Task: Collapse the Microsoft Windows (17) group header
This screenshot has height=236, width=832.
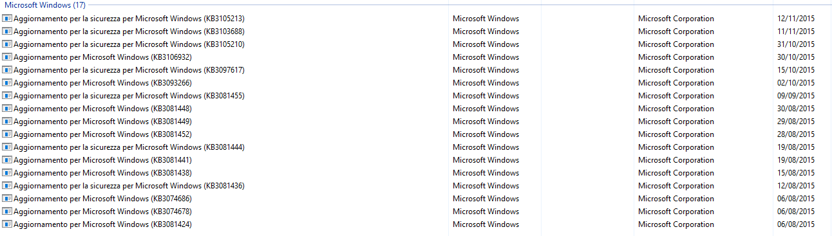Action: pyautogui.click(x=45, y=5)
